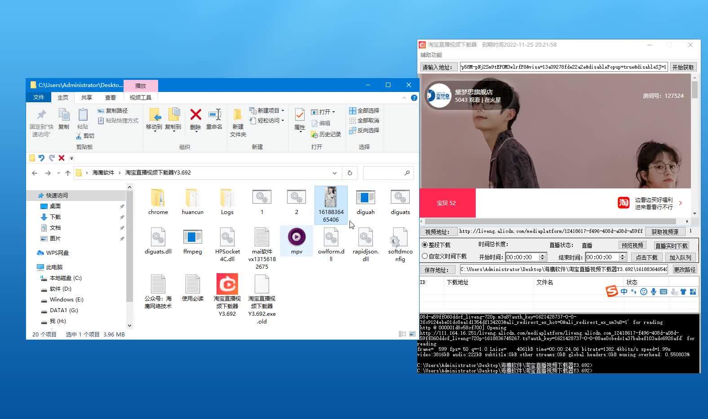This screenshot has height=419, width=708.
Task: Open 辅助功能 menu in downloader
Action: click(x=431, y=55)
